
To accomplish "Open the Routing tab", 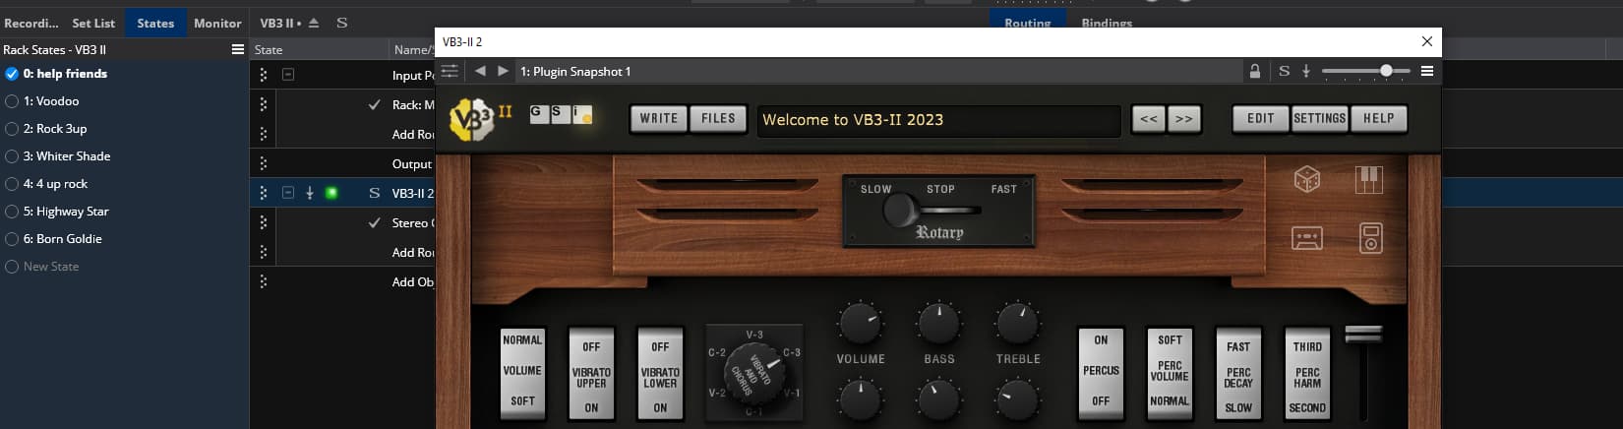I will (x=1027, y=22).
